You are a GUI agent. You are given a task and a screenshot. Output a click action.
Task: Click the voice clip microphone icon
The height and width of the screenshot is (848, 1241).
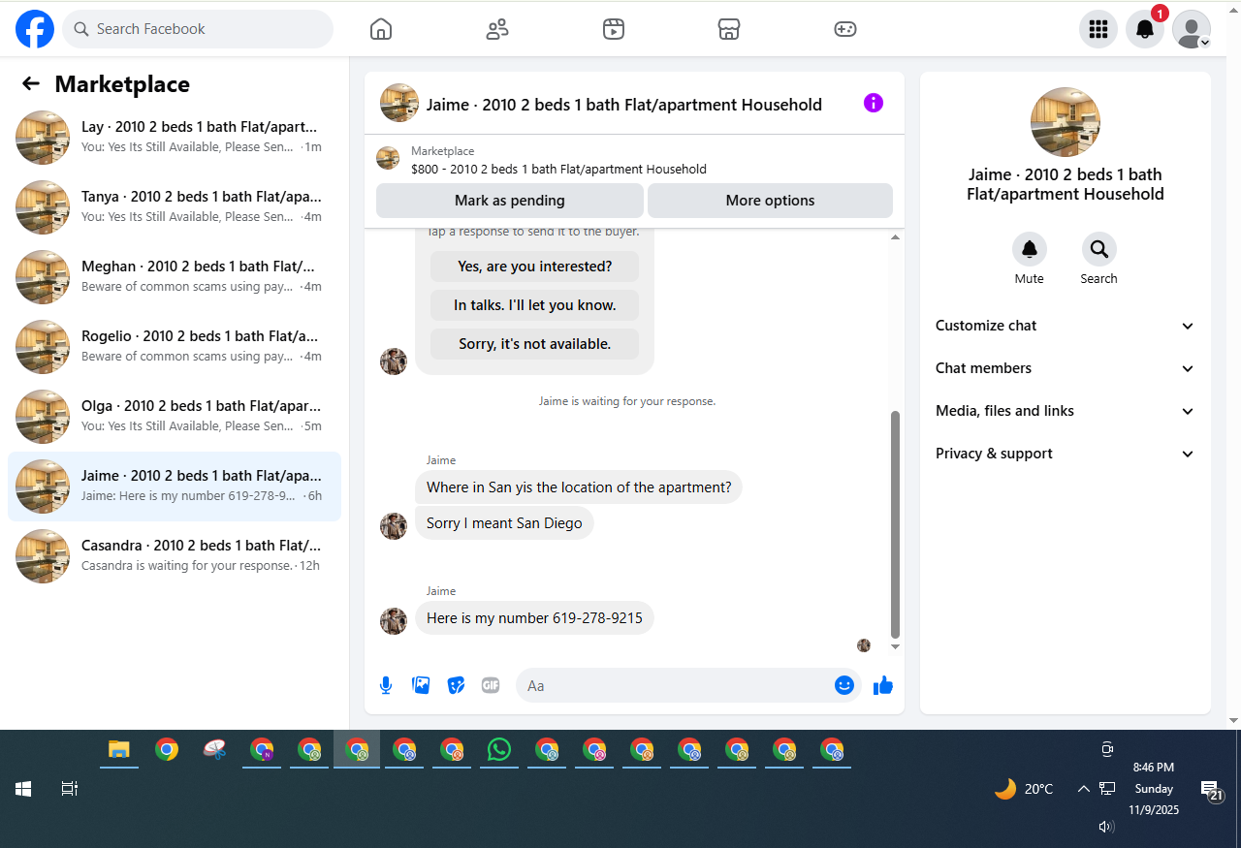point(386,685)
